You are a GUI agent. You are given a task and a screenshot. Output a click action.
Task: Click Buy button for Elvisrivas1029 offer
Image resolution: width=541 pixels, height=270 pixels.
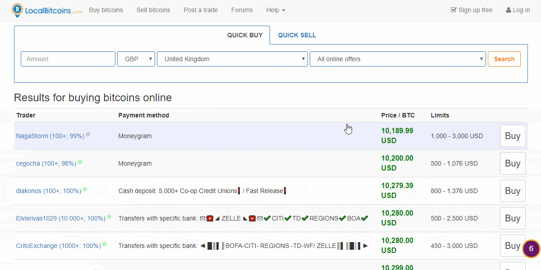[x=513, y=218]
